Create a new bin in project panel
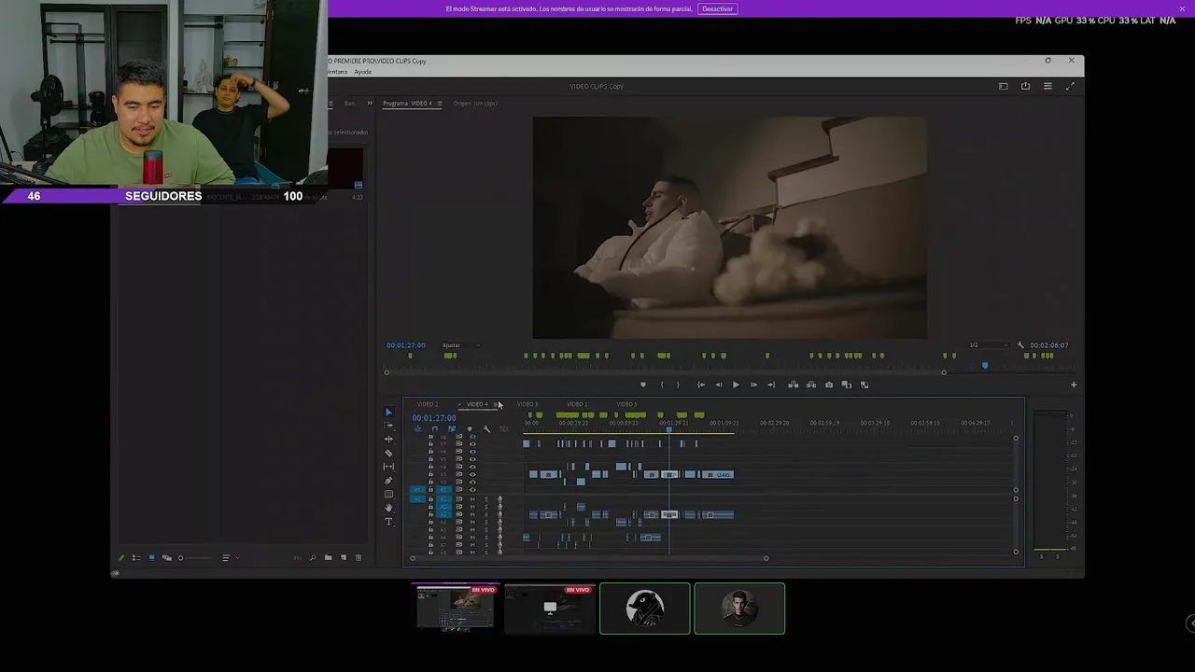This screenshot has height=672, width=1195. coord(328,558)
